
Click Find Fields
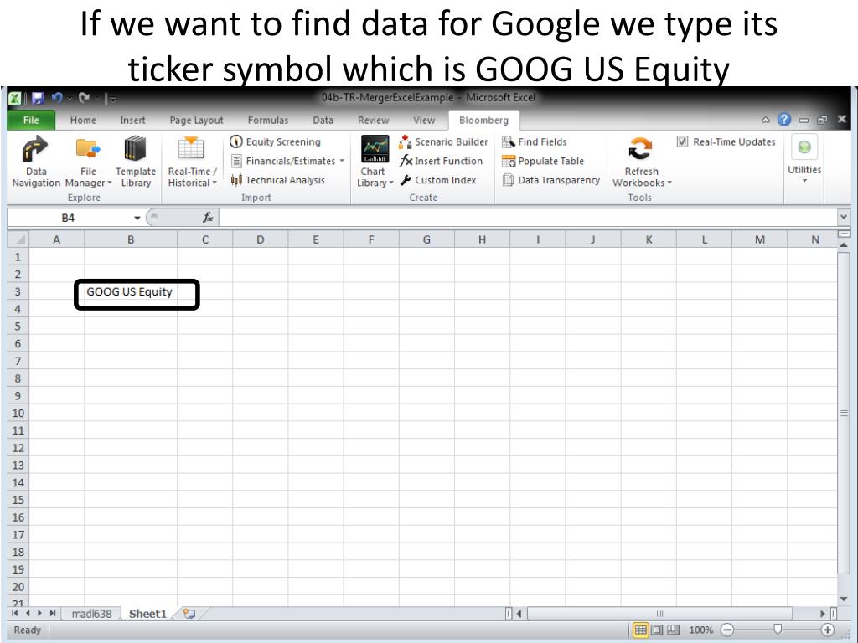click(x=534, y=142)
